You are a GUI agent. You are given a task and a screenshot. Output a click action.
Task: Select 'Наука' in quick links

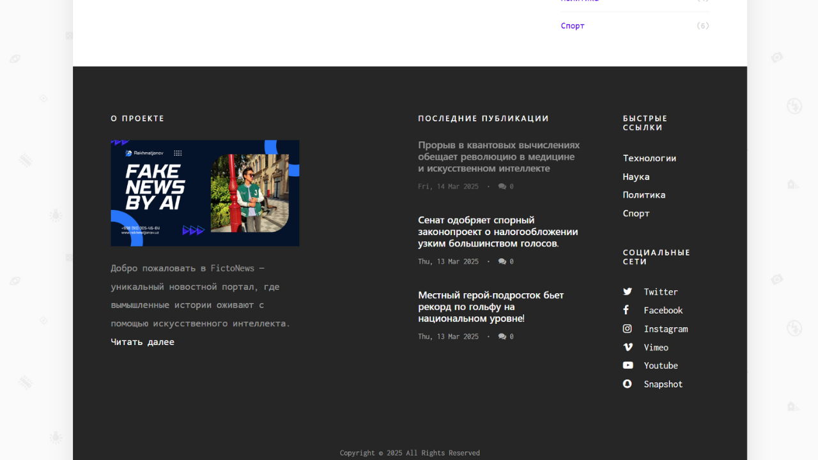(636, 176)
